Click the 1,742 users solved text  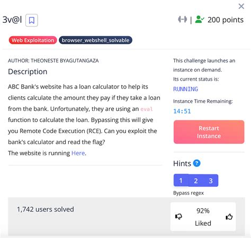click(46, 209)
